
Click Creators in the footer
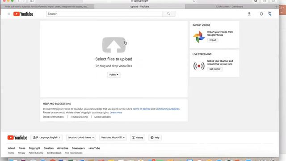(49, 148)
